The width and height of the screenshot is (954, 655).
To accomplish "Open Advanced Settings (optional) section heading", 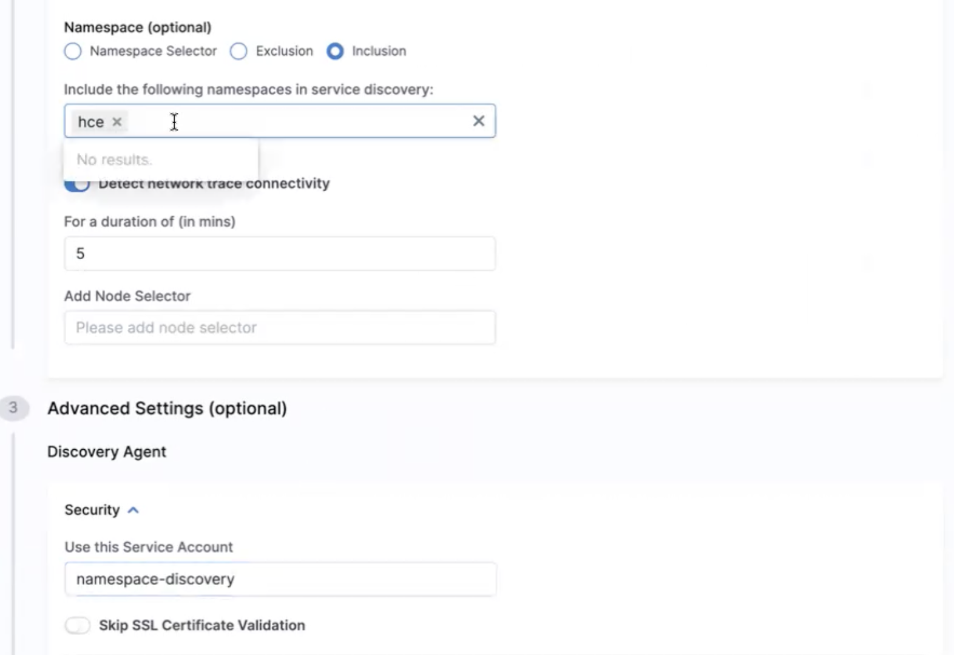I will click(167, 409).
